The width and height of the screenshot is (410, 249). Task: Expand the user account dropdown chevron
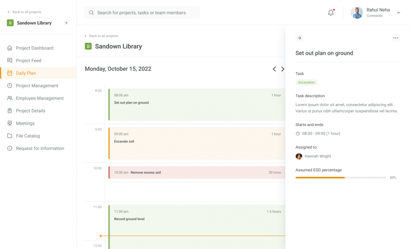coord(399,12)
